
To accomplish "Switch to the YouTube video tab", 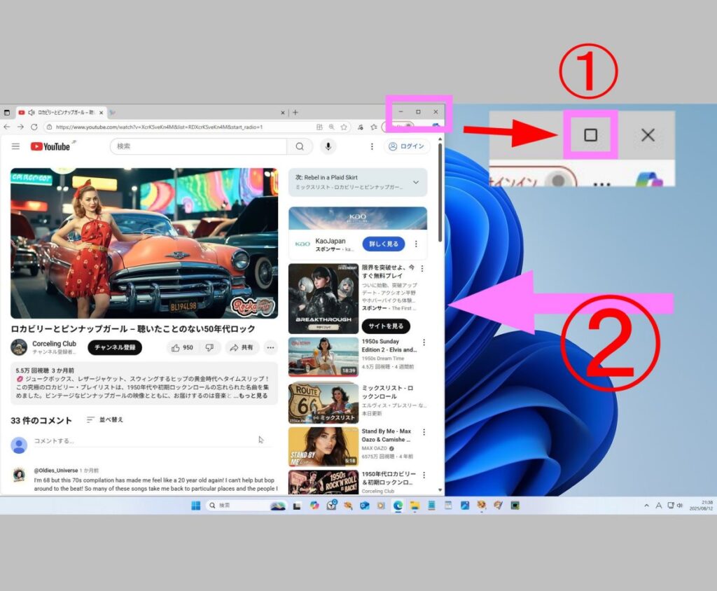I will (x=61, y=112).
